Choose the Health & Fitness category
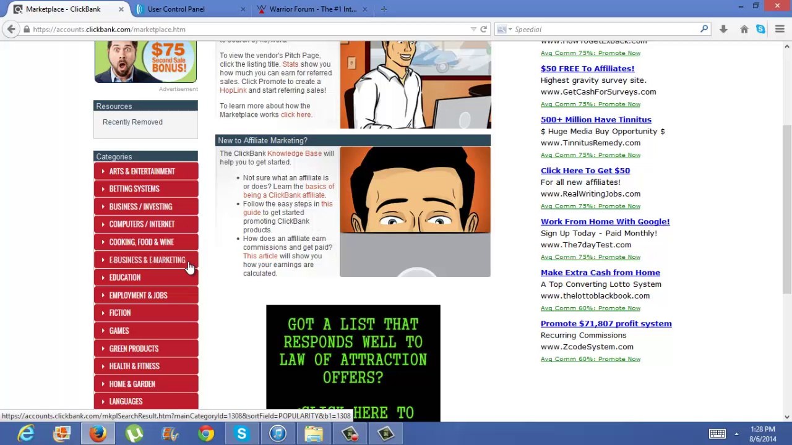The height and width of the screenshot is (445, 792). [146, 366]
